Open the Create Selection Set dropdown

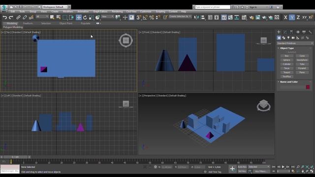tap(180, 16)
